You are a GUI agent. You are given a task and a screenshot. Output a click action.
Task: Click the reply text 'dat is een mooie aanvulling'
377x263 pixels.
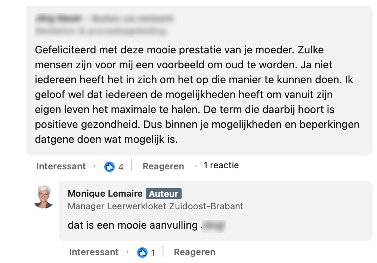click(132, 225)
